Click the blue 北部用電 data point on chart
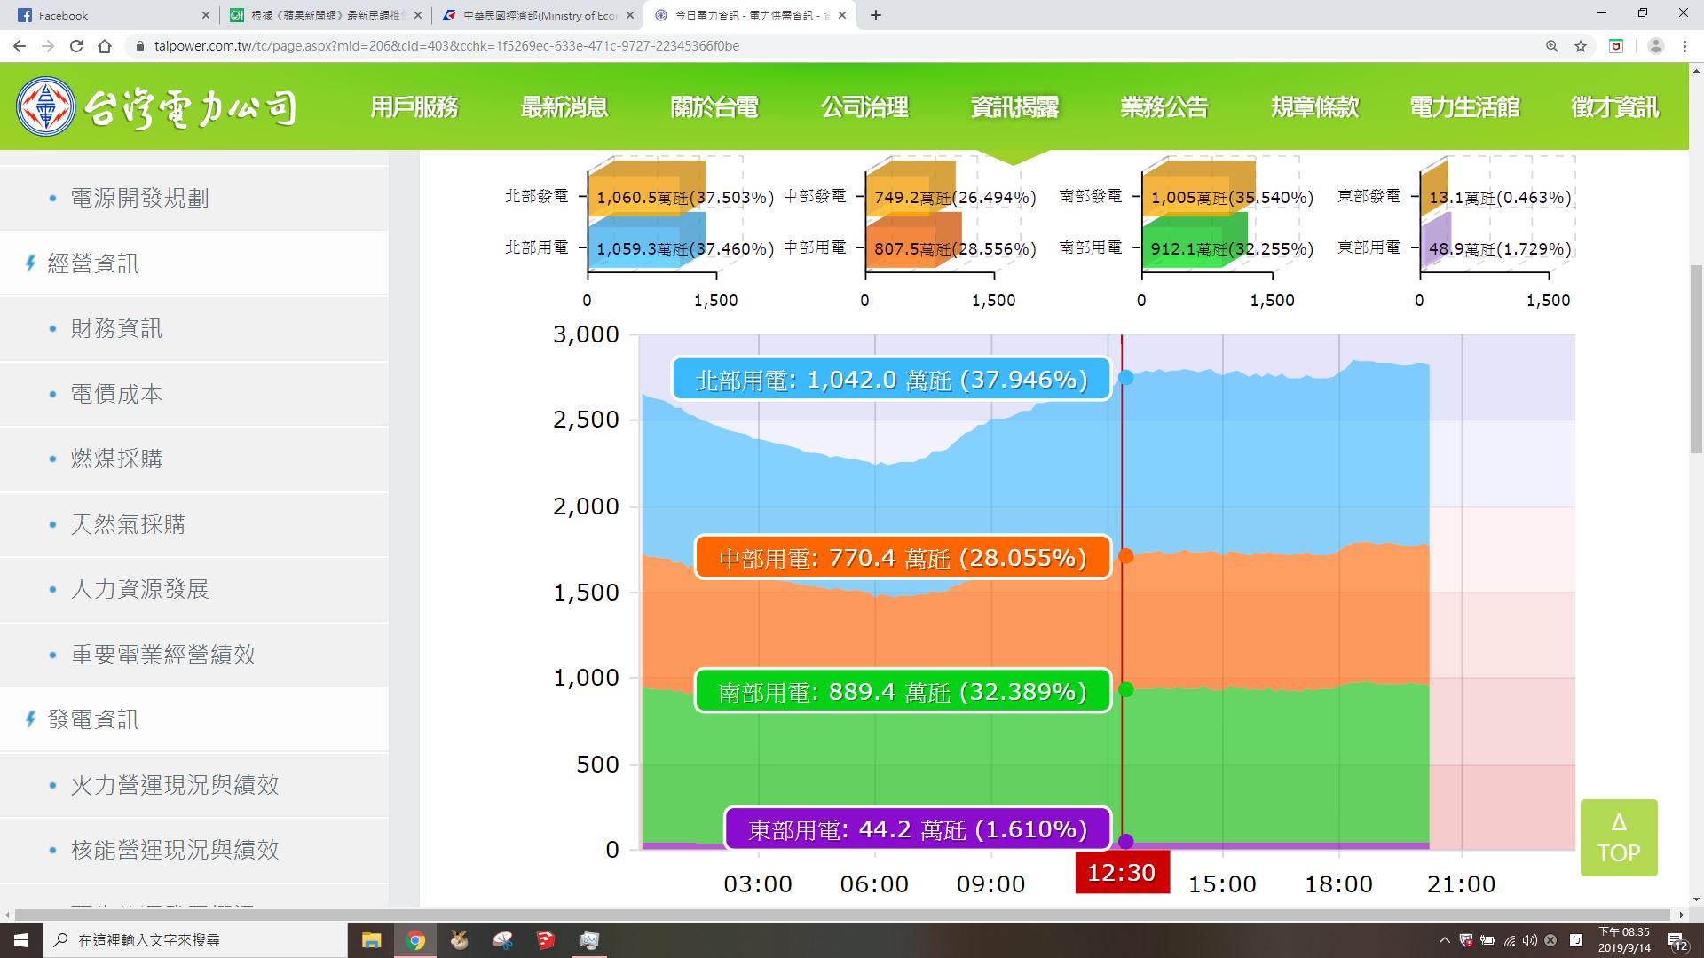 pos(1125,378)
